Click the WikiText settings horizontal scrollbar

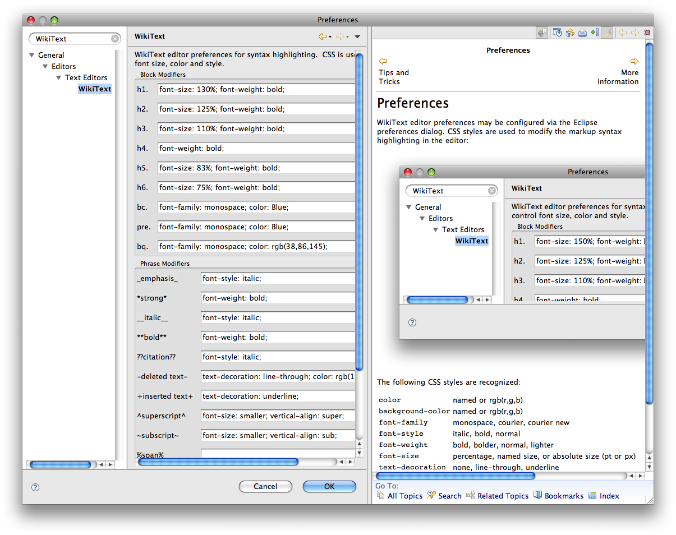(x=245, y=462)
